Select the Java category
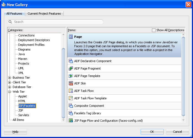 click(22, 54)
